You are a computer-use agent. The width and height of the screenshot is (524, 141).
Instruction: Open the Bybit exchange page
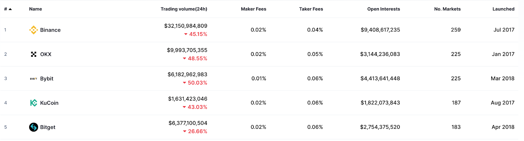click(47, 79)
